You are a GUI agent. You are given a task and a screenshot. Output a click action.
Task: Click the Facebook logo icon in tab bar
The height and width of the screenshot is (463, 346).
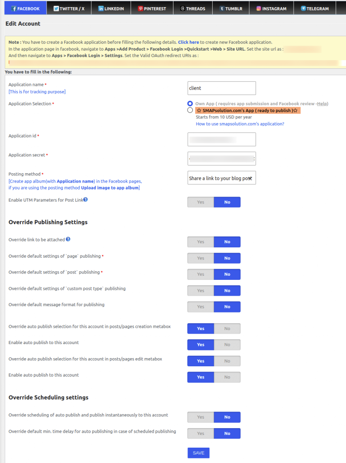coord(14,9)
